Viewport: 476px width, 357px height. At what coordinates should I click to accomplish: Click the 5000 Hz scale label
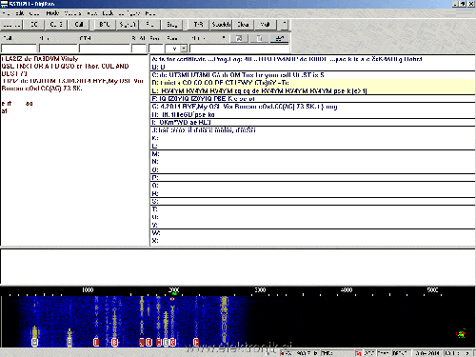(433, 289)
